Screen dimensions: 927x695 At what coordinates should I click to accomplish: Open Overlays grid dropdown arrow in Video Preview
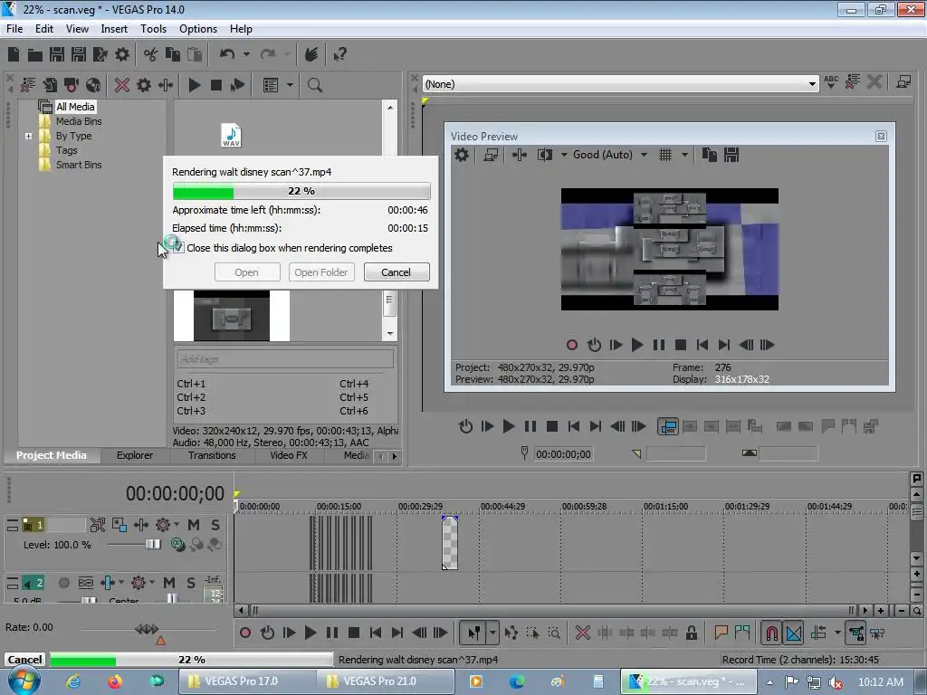tap(684, 155)
